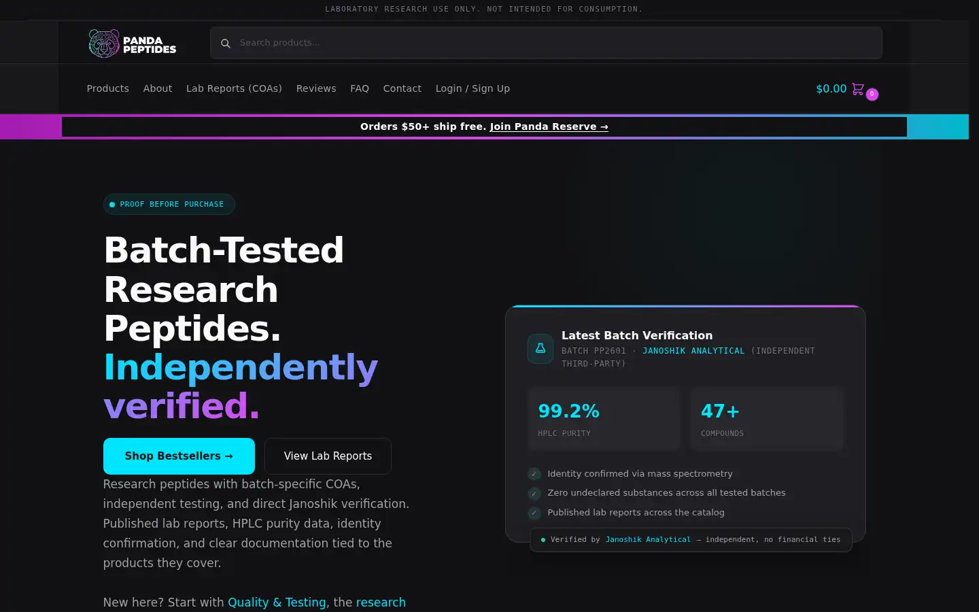The width and height of the screenshot is (979, 612).
Task: Open the Products menu
Action: pyautogui.click(x=107, y=88)
